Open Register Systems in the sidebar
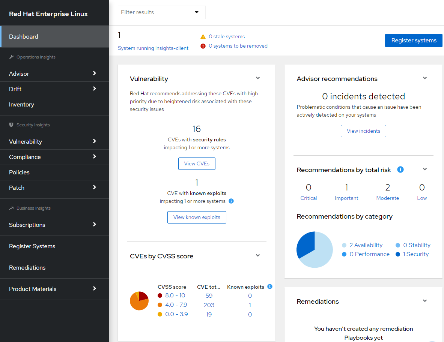Viewport: 444px width, 342px height. (x=54, y=246)
